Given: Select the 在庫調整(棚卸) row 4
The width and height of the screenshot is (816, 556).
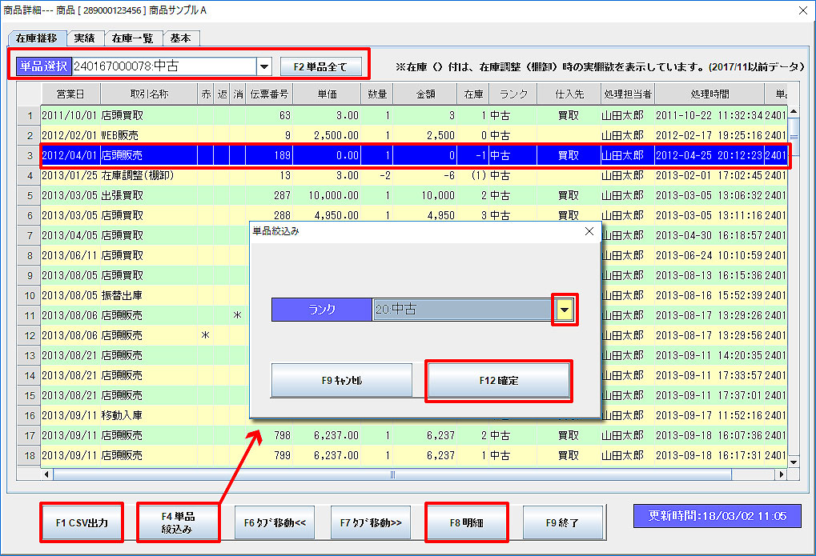Looking at the screenshot, I should (136, 175).
